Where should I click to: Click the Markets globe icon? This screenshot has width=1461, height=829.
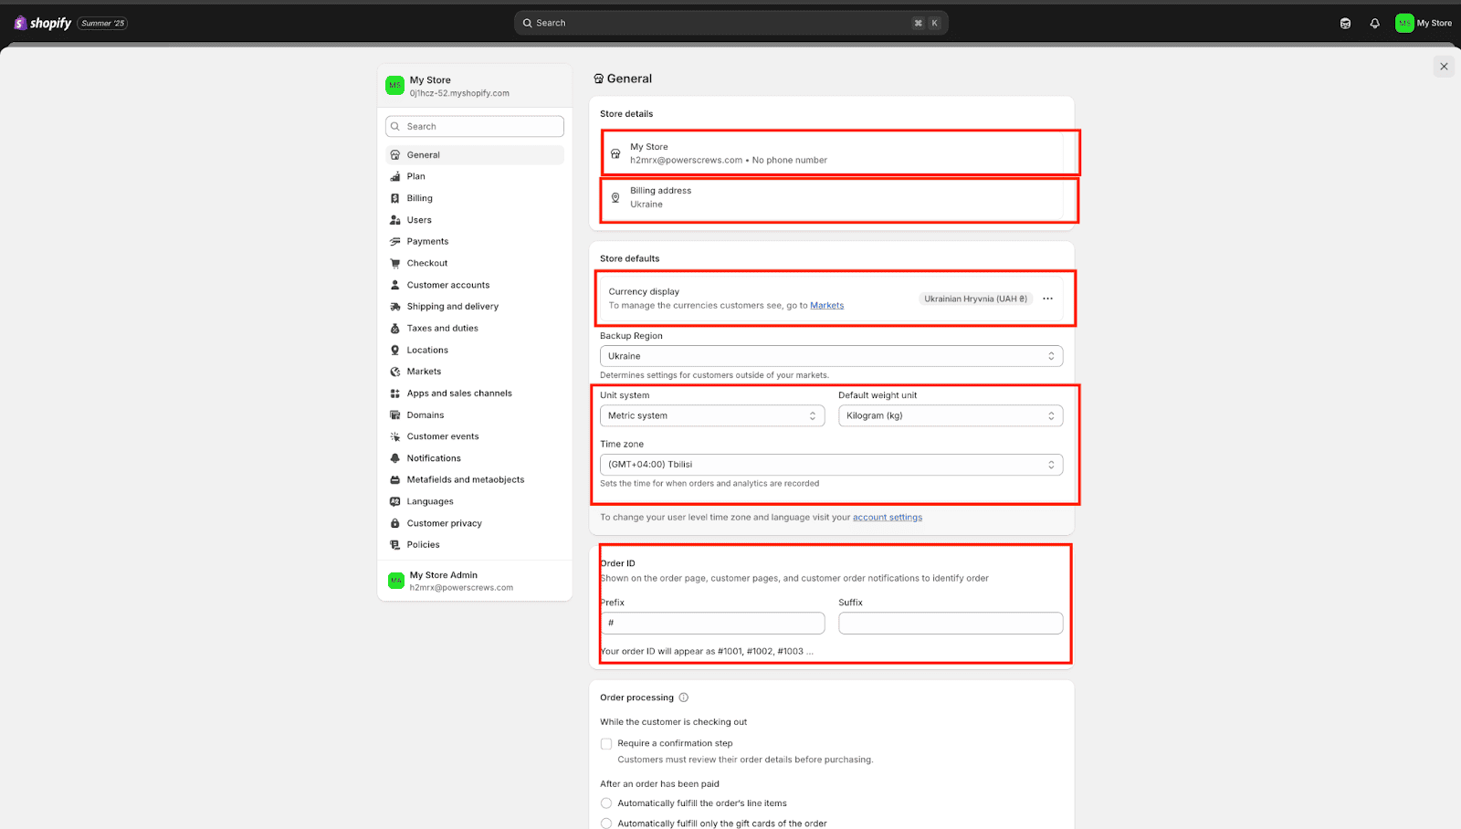395,372
